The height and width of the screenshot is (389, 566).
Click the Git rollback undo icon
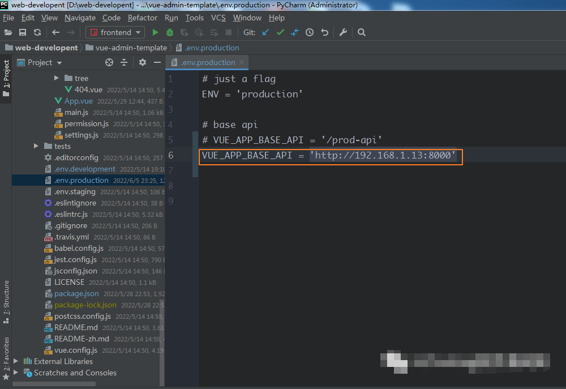324,32
